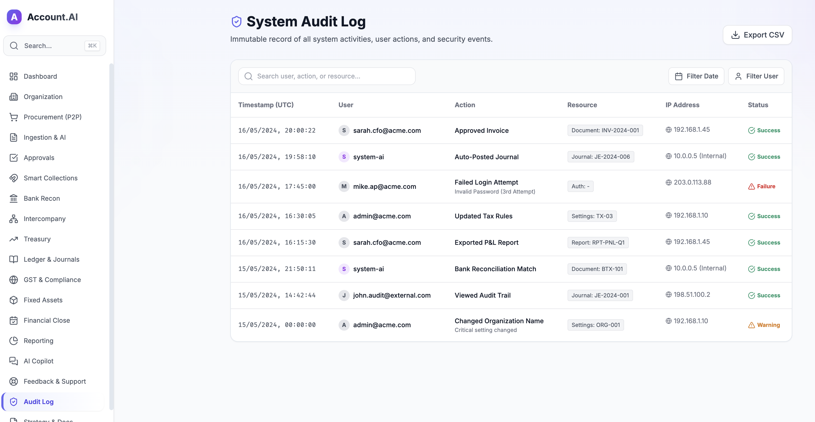Screen dimensions: 815x422
Task: Focus the search user, action, or resource field
Action: [327, 76]
